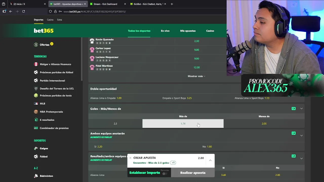This screenshot has width=324, height=182.
Task: Click Luciano Nequecaur's jersey icon
Action: pyautogui.click(x=92, y=59)
